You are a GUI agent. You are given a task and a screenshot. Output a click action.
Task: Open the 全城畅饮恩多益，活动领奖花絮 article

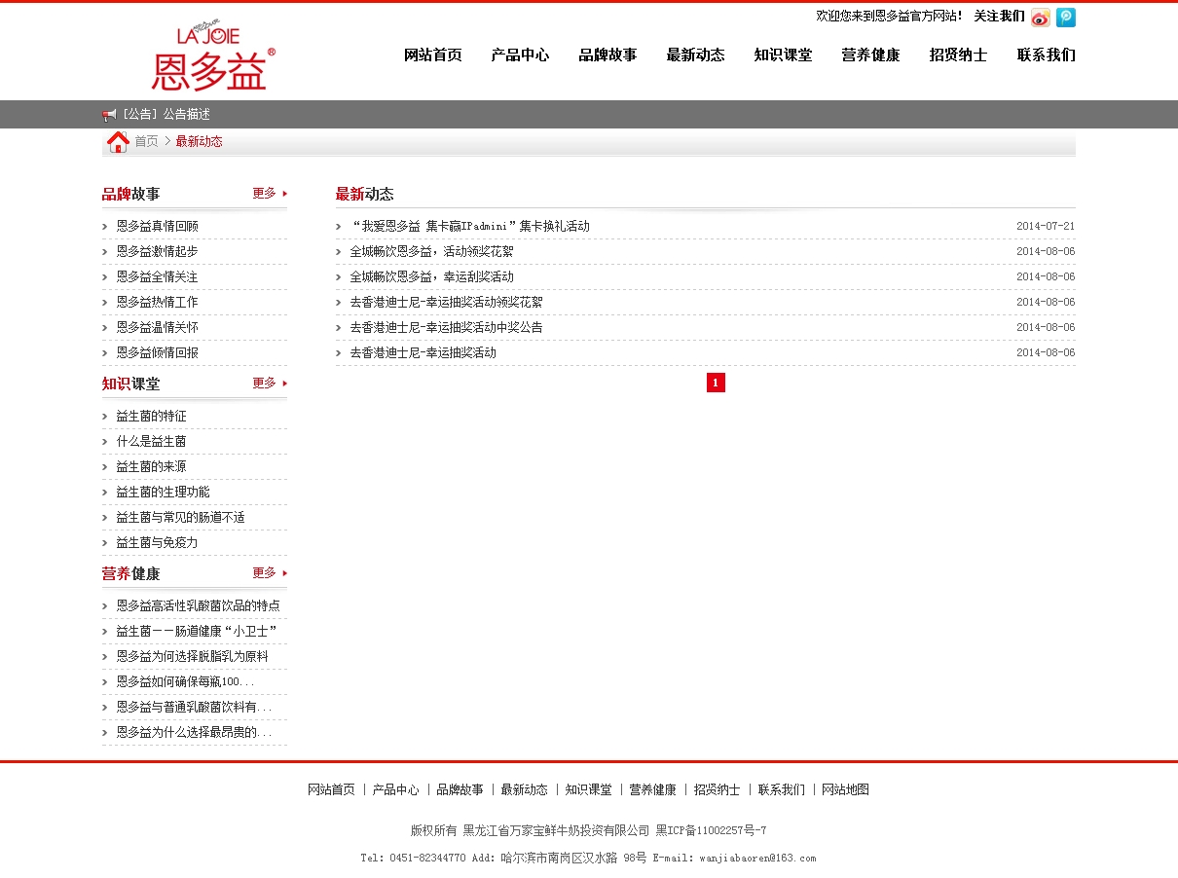(x=431, y=251)
